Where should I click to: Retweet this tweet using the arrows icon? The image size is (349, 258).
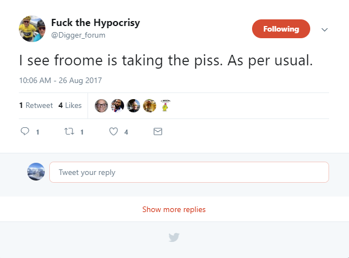70,132
